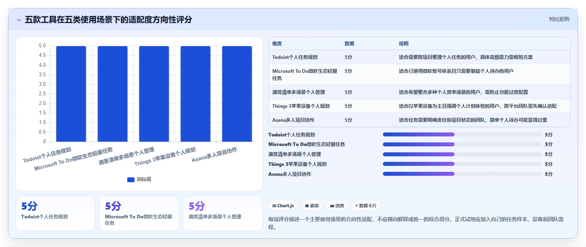586x247 pixels.
Task: Select the Chart.js tag chip
Action: coord(283,206)
